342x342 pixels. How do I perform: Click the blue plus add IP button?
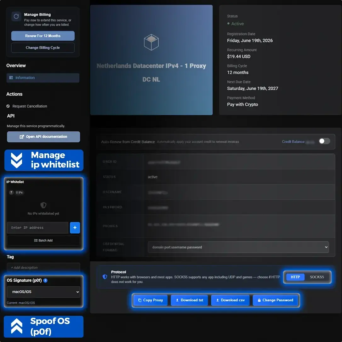pos(75,227)
